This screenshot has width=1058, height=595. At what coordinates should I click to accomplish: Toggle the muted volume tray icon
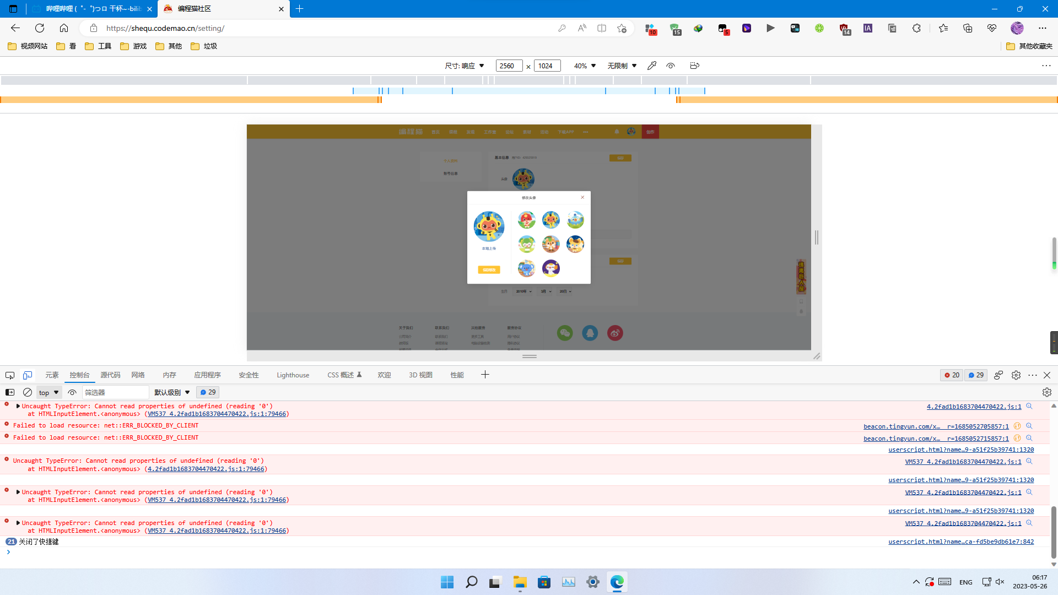[1000, 582]
